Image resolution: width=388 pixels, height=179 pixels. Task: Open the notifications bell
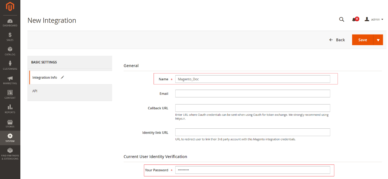coord(354,20)
